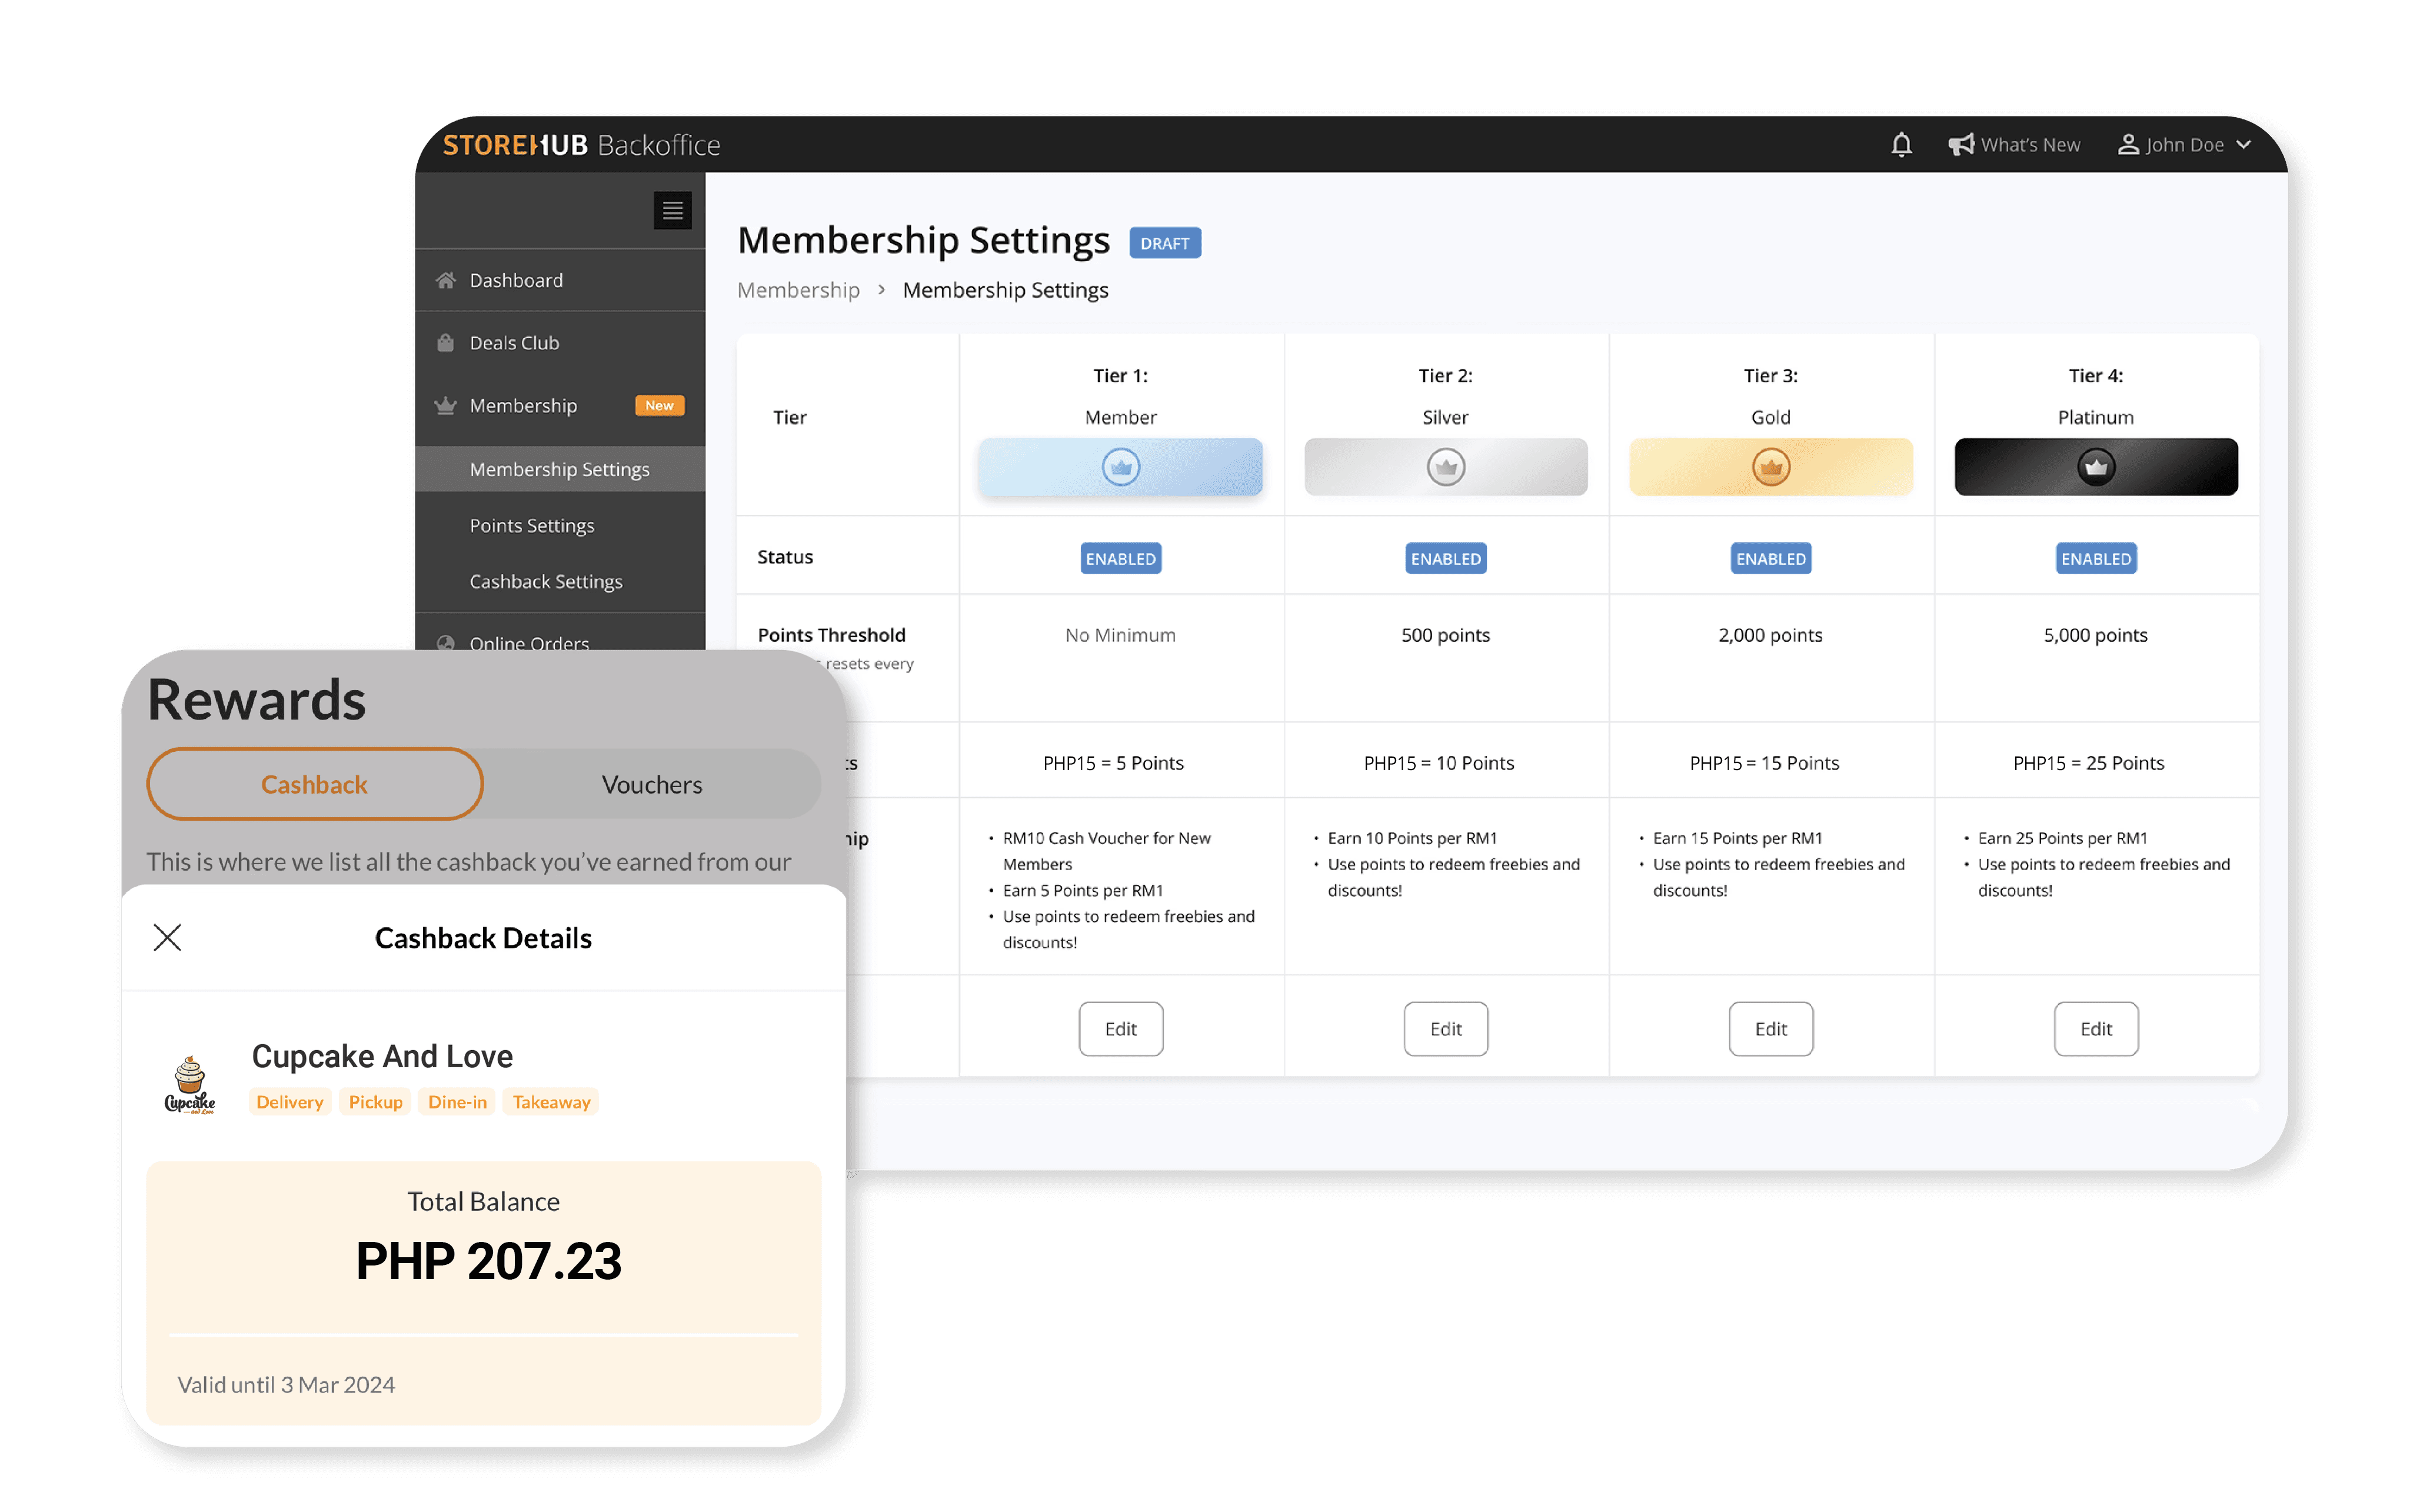Click the Dashboard home icon
The width and height of the screenshot is (2410, 1512).
[x=446, y=280]
